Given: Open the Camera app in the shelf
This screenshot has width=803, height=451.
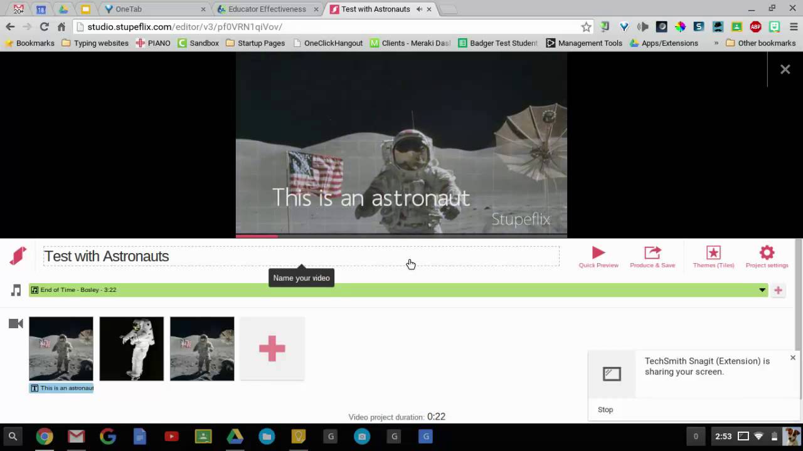Looking at the screenshot, I should (362, 437).
